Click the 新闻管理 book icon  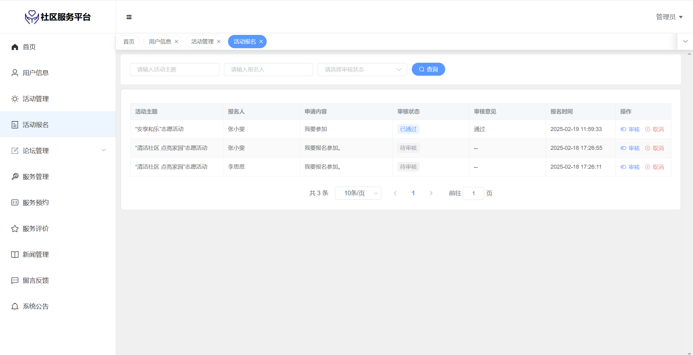15,255
